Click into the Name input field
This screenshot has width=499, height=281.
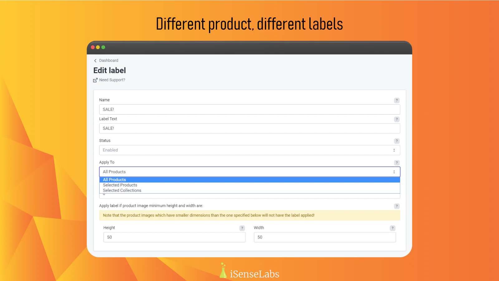249,110
